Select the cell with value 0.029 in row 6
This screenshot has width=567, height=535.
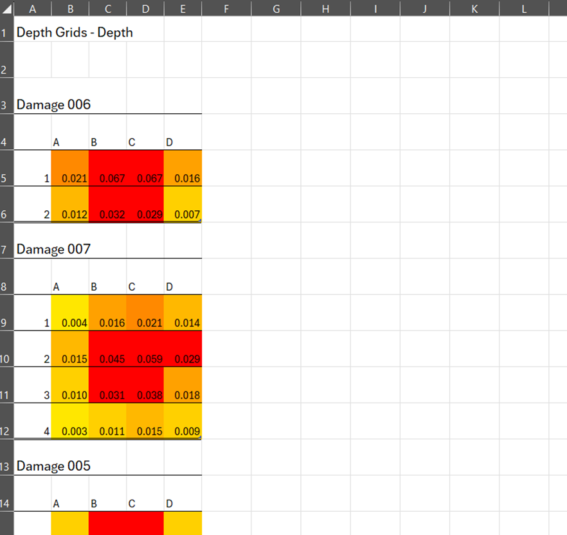tap(145, 204)
